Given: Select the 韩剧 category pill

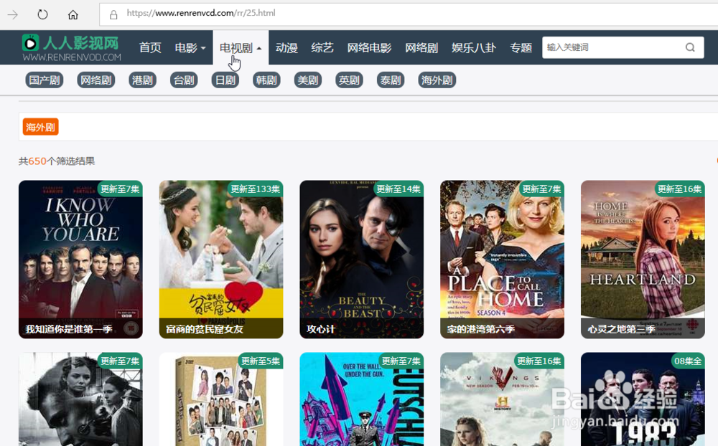Looking at the screenshot, I should click(x=266, y=80).
